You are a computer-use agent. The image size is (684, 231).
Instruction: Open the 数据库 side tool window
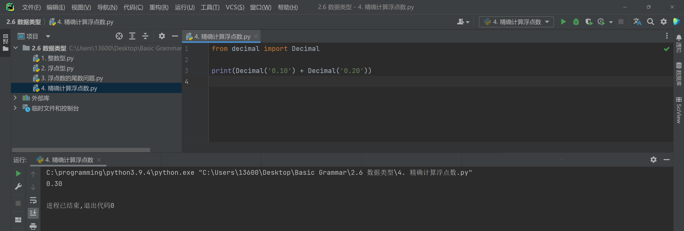tap(679, 74)
